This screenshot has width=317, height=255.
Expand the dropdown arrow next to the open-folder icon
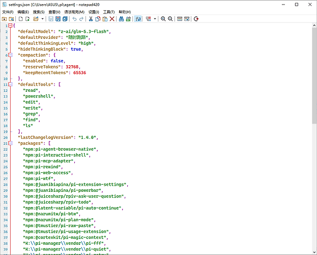click(42, 19)
